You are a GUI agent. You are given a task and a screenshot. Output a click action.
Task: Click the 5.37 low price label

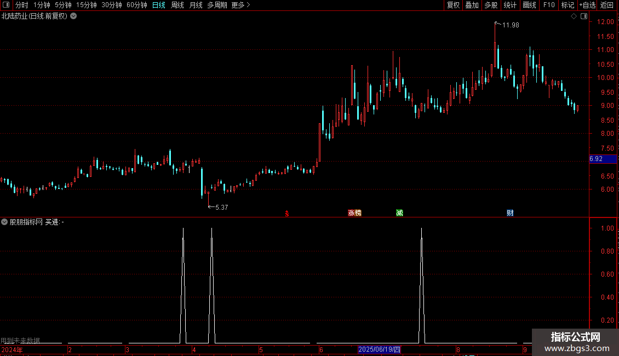[221, 207]
